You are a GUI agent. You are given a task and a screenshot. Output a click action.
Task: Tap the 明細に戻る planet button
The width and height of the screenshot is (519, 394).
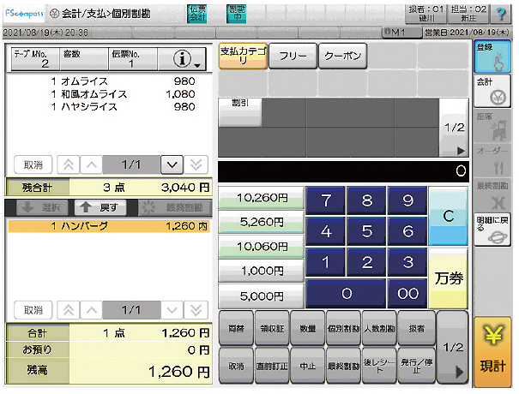(492, 230)
